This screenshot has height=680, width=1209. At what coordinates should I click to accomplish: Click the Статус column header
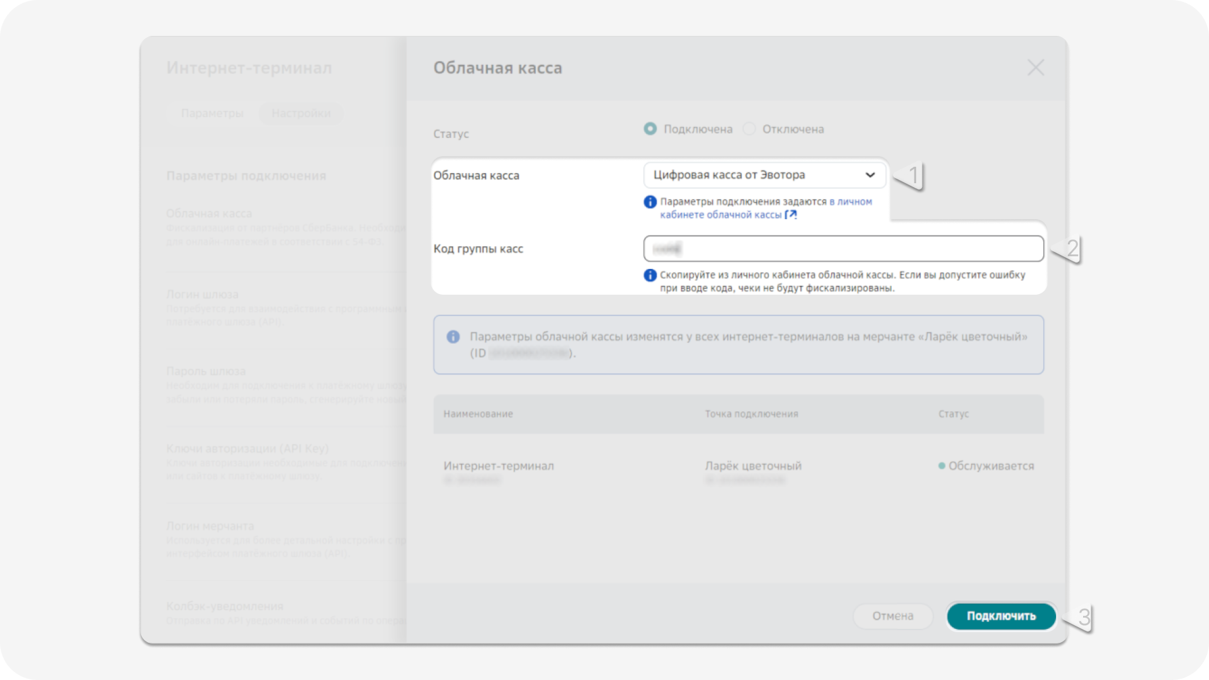953,414
